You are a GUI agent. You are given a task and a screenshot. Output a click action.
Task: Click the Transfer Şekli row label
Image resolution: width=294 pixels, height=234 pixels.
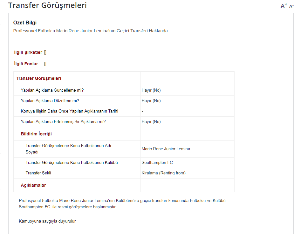[38, 173]
